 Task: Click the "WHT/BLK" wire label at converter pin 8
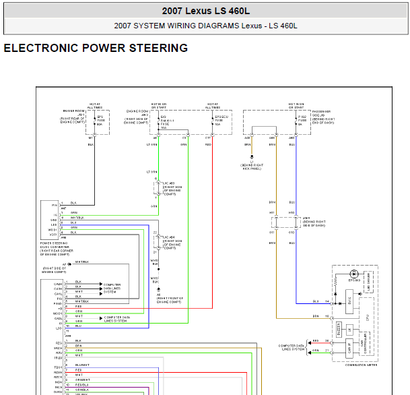[x=77, y=218]
